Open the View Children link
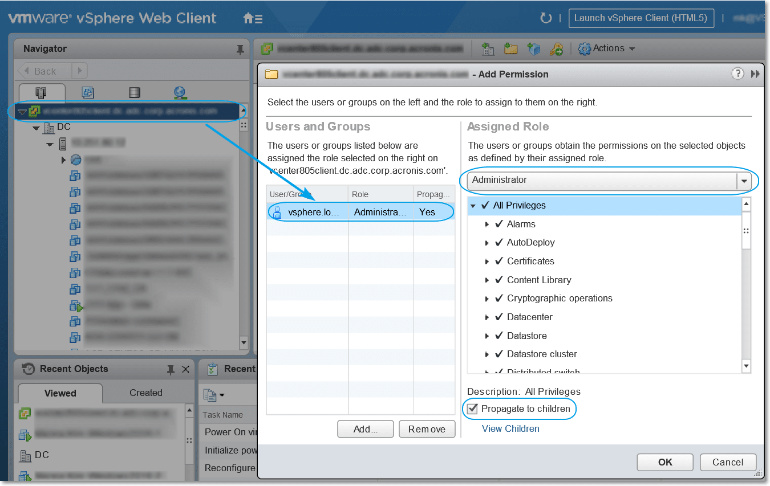 (510, 428)
